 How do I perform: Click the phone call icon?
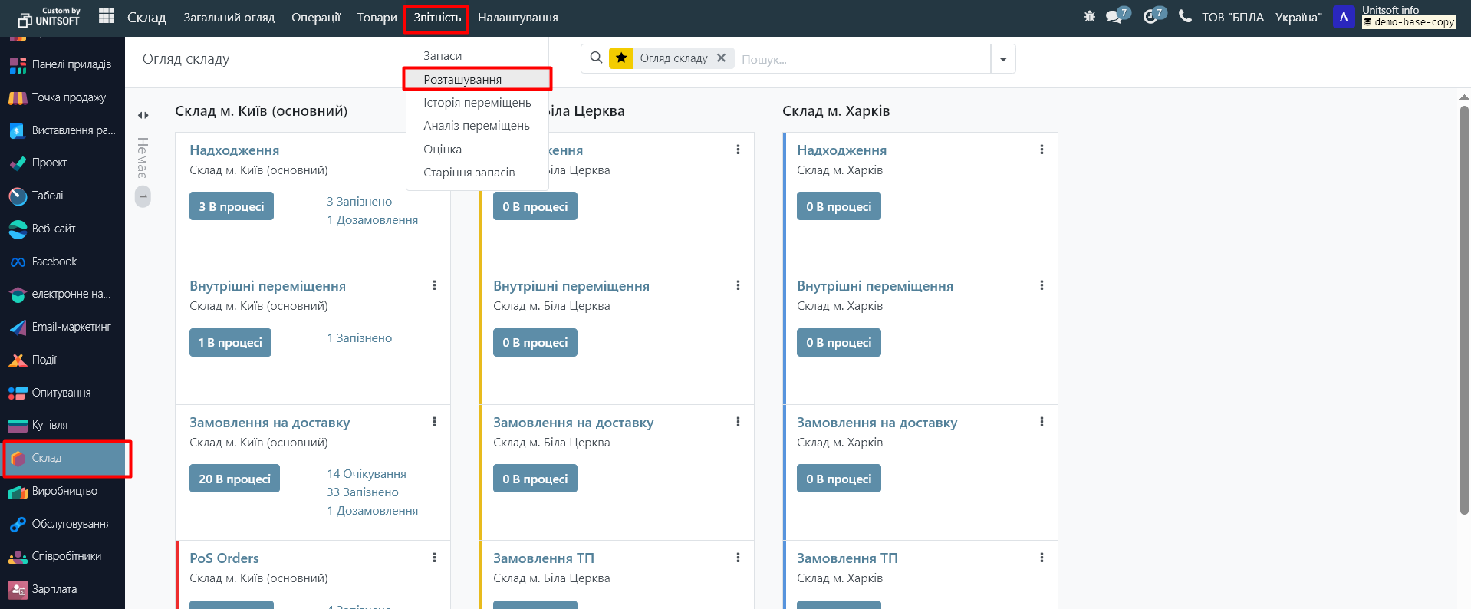[x=1185, y=16]
